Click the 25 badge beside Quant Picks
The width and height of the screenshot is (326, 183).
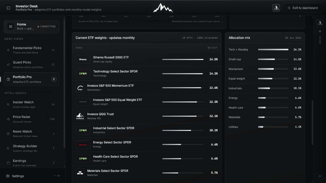tap(53, 65)
